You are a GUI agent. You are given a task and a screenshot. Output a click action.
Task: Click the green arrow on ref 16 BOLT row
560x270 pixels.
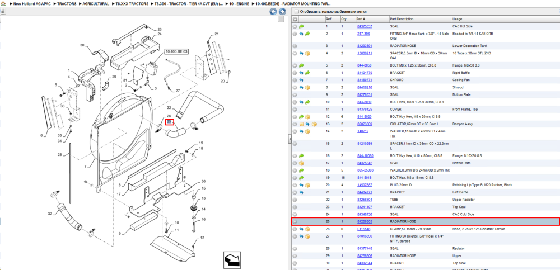(x=301, y=156)
